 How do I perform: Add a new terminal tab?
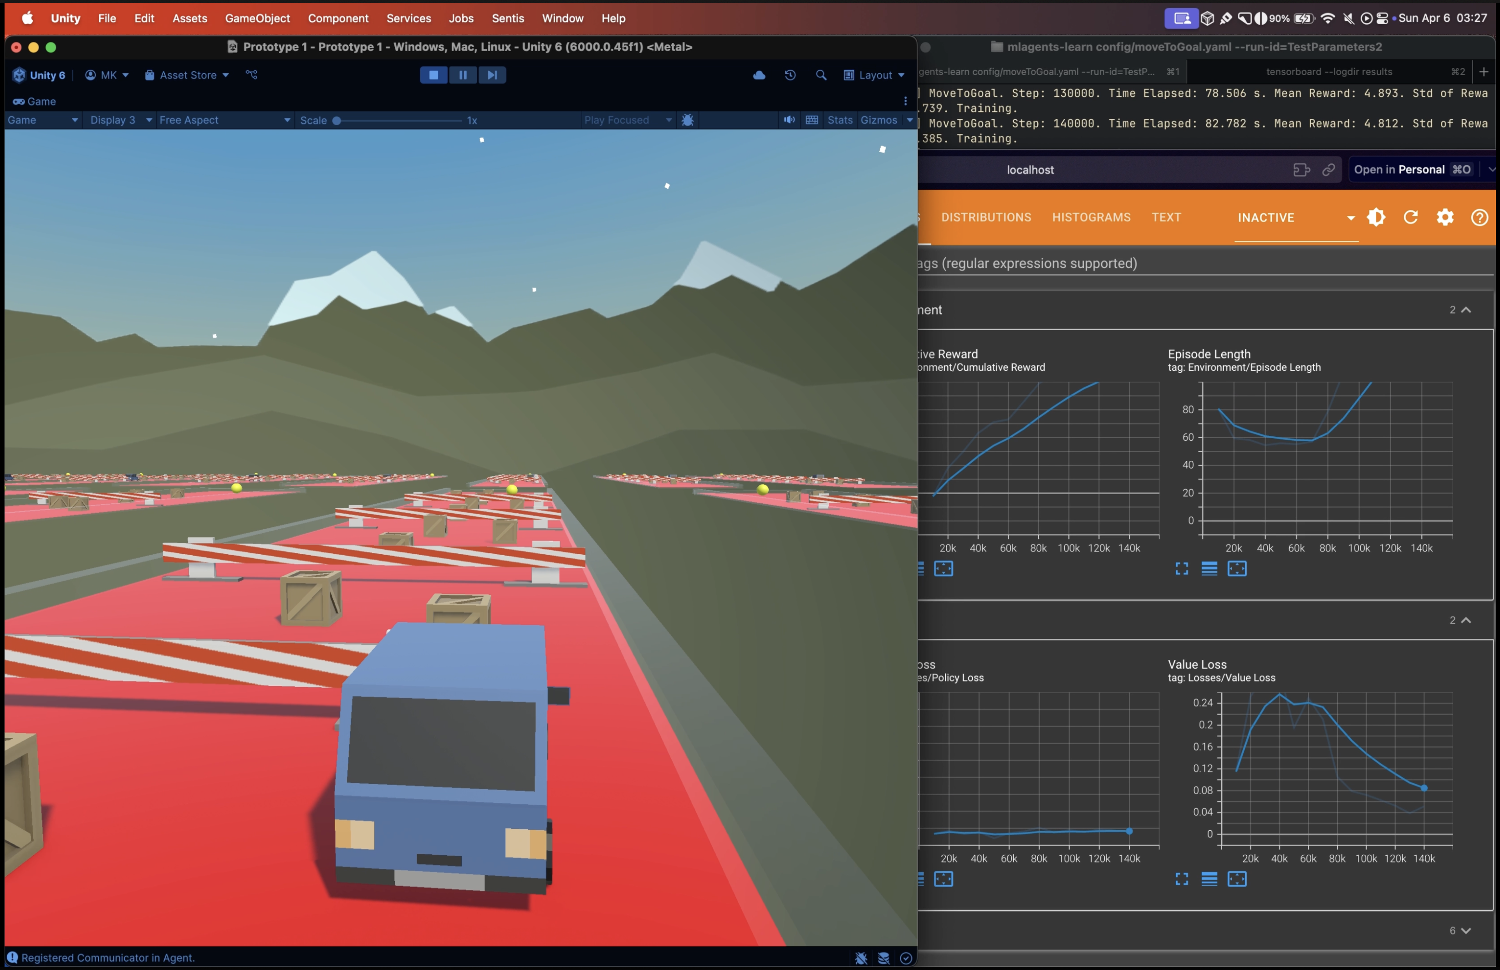point(1484,72)
